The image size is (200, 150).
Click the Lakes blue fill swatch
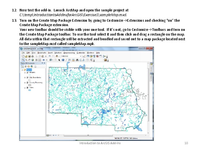click(30, 90)
